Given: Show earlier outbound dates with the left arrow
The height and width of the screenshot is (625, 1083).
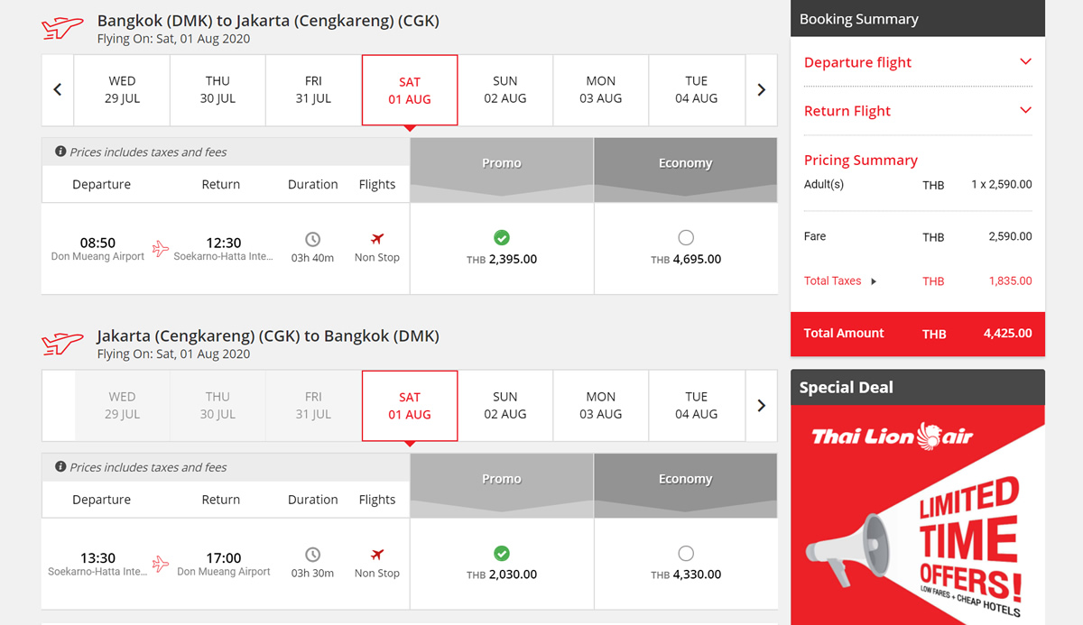Looking at the screenshot, I should 58,90.
